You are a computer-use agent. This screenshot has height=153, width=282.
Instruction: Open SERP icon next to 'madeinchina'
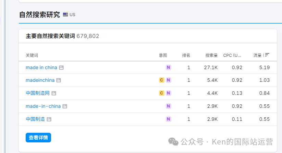tap(59, 80)
